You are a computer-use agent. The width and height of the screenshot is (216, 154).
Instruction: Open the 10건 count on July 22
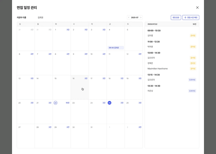pyautogui.click(x=68, y=103)
